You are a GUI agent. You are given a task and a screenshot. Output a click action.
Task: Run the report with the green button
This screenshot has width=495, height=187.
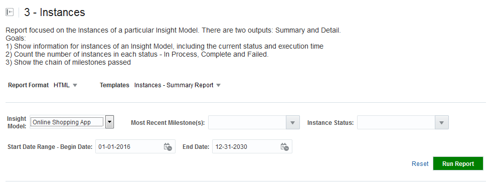point(458,163)
